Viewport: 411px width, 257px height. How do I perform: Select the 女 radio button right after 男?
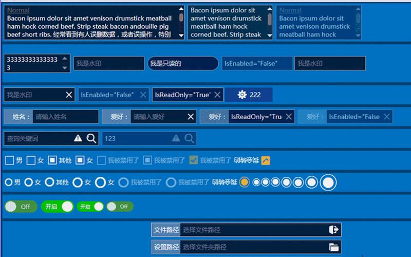(x=29, y=182)
